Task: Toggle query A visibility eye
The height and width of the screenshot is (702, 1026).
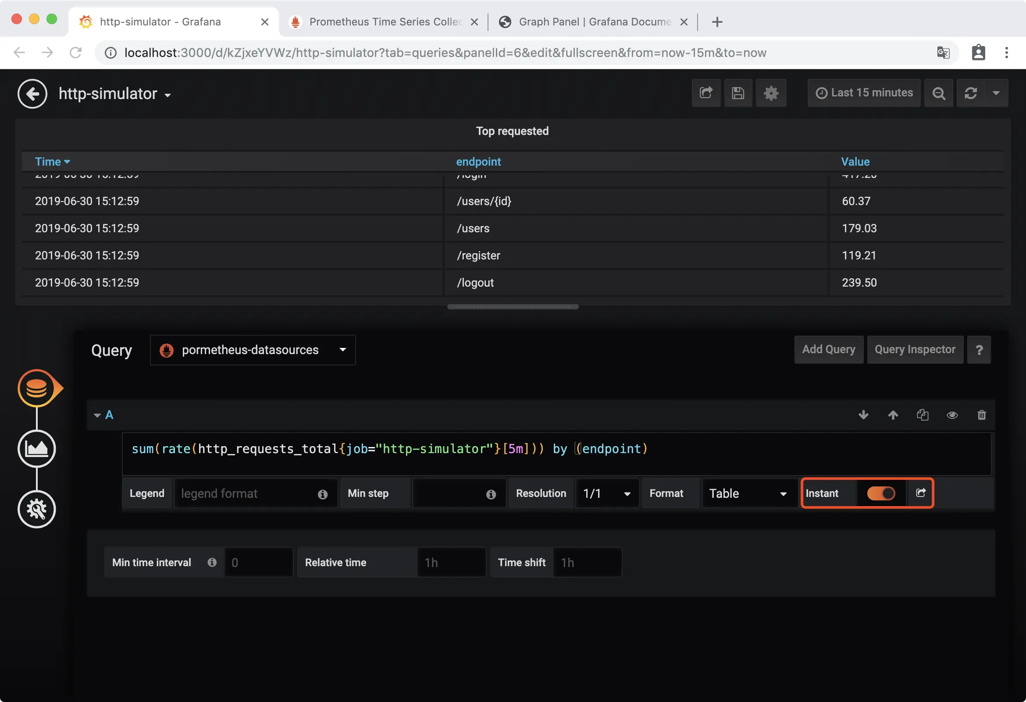Action: click(x=952, y=415)
